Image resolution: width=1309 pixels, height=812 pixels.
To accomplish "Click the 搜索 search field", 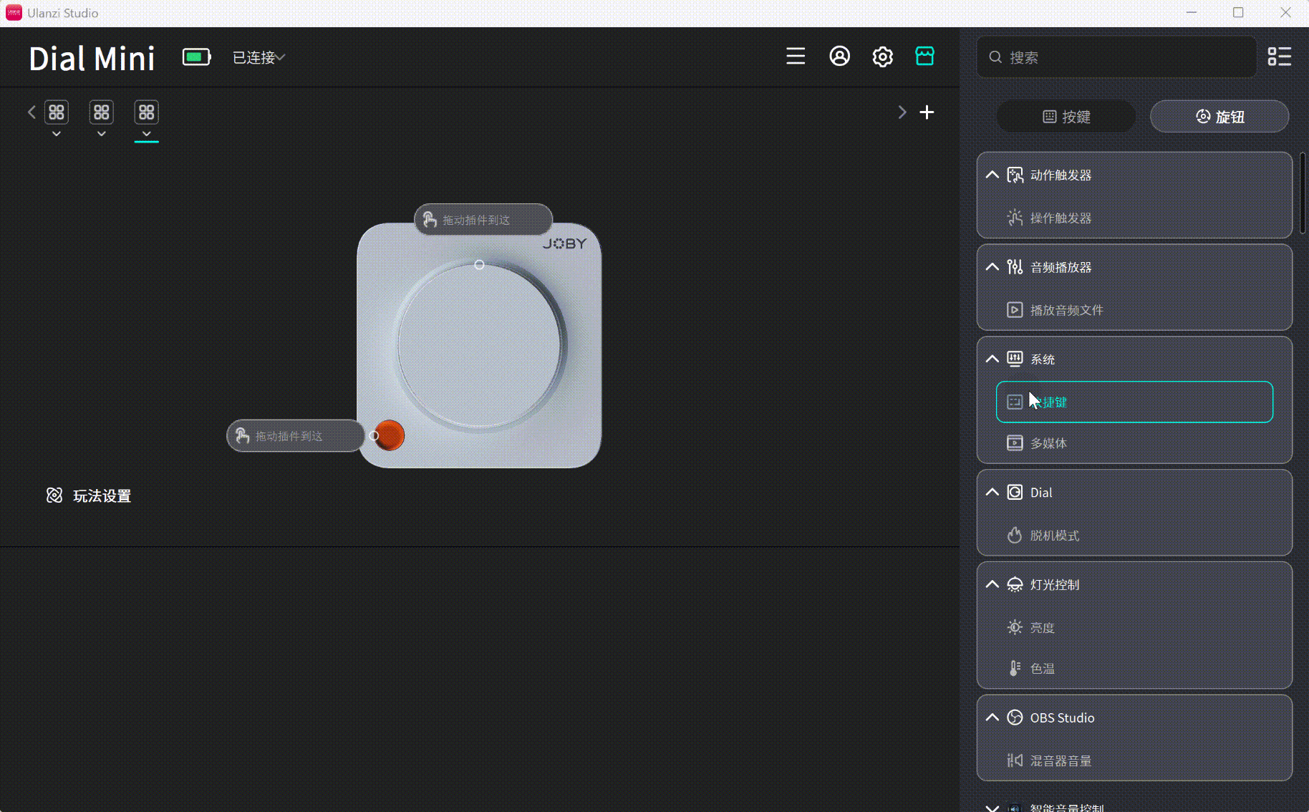I will [1116, 57].
